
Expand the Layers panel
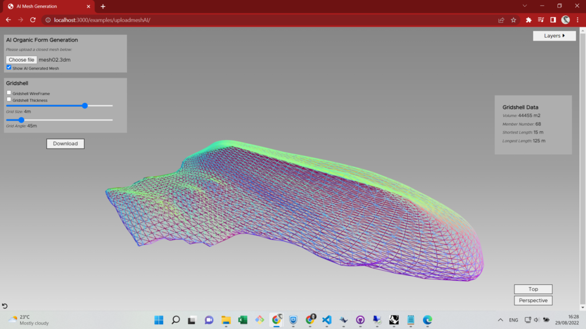[554, 36]
